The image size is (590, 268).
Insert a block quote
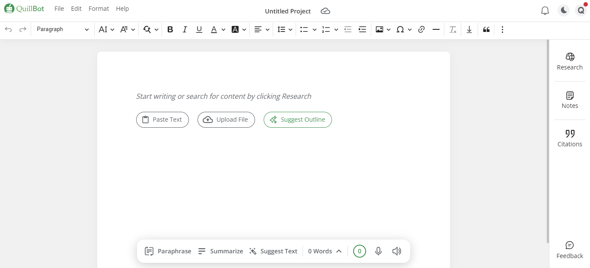486,29
